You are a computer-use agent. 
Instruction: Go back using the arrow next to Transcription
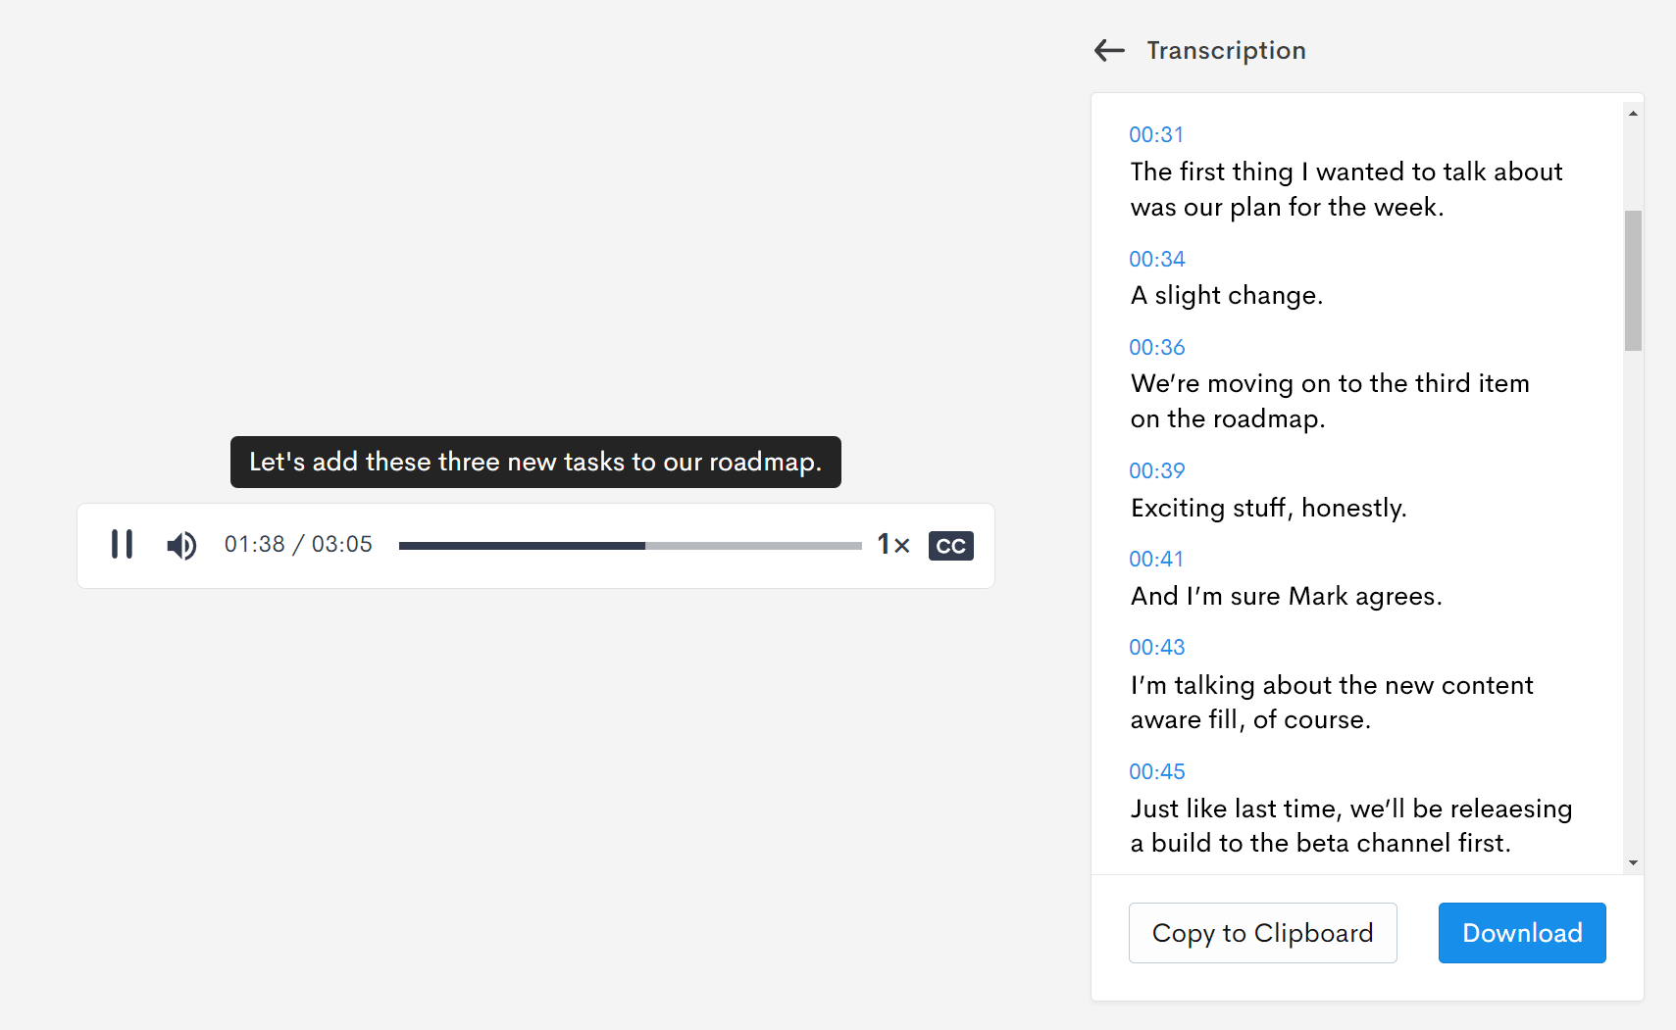(x=1108, y=50)
